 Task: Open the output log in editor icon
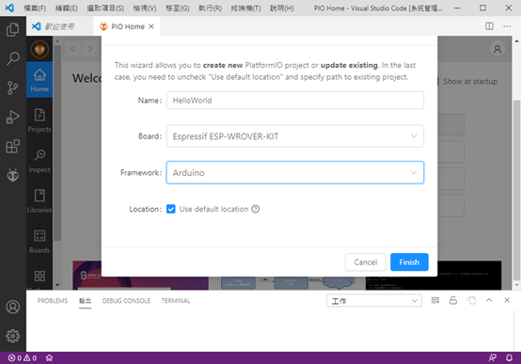pyautogui.click(x=471, y=300)
